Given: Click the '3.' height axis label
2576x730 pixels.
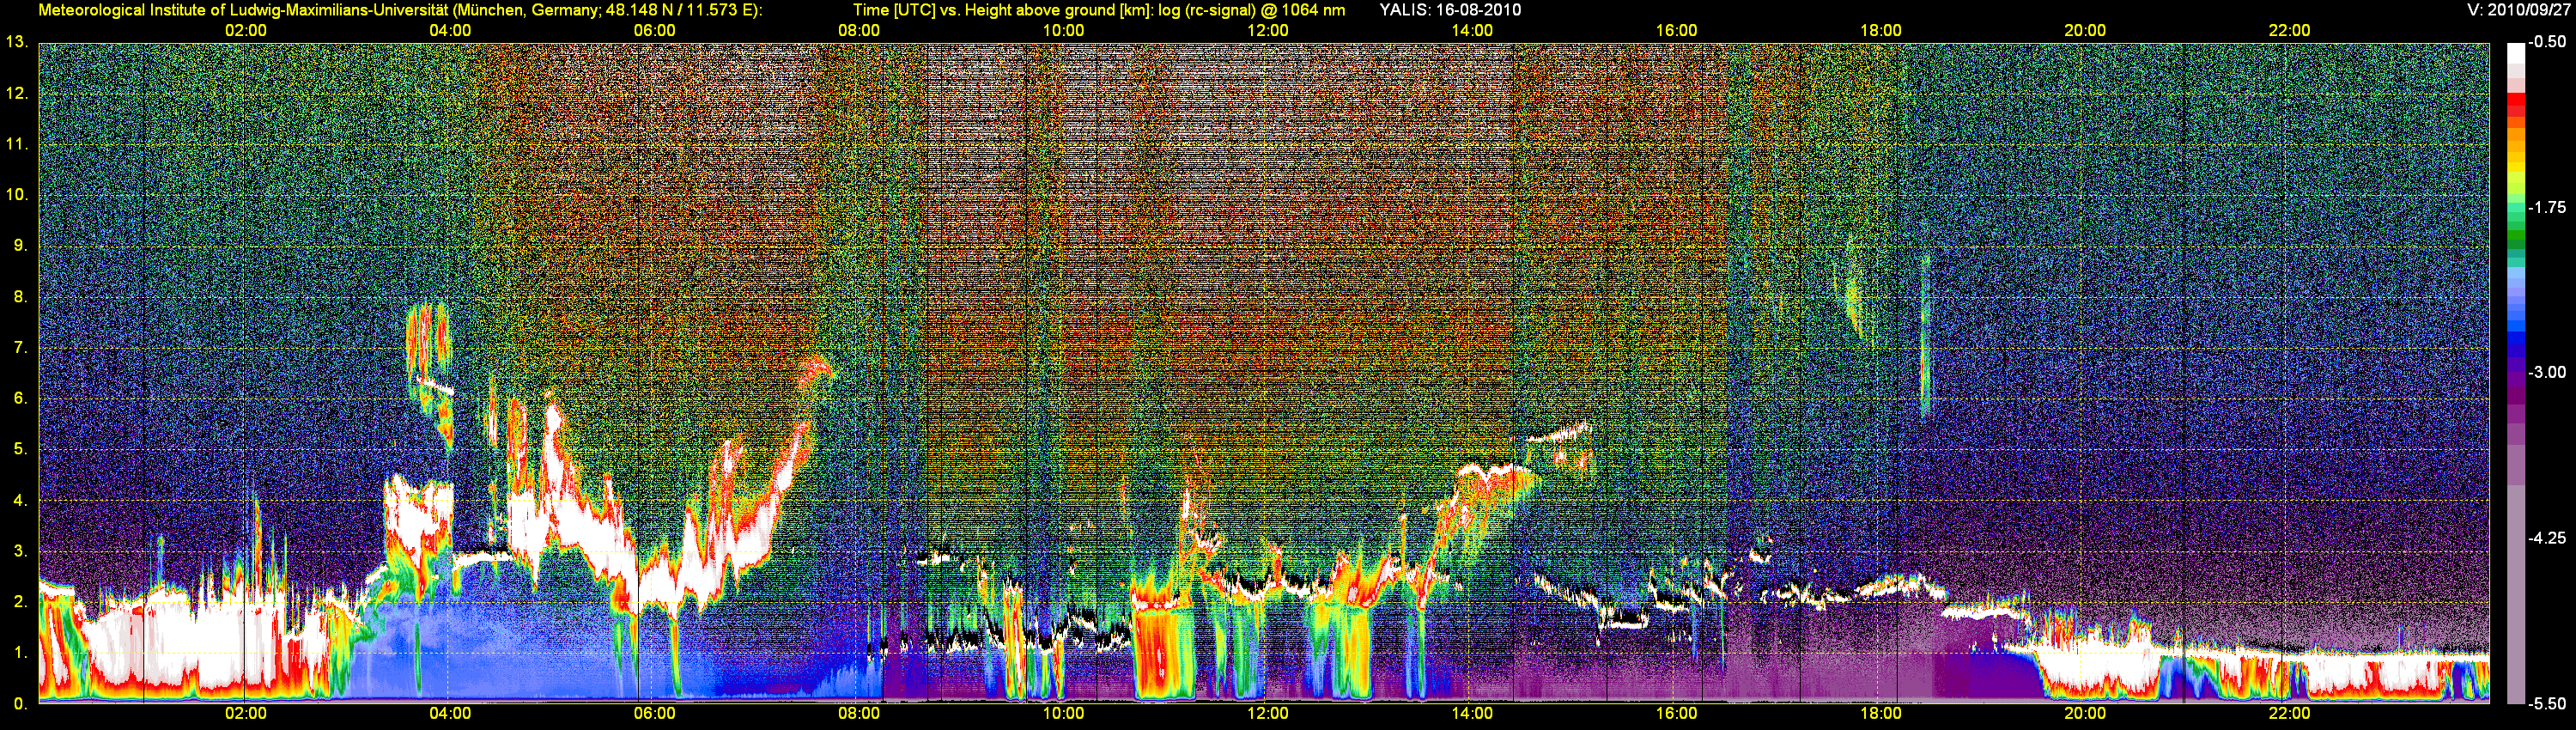Looking at the screenshot, I should [20, 551].
